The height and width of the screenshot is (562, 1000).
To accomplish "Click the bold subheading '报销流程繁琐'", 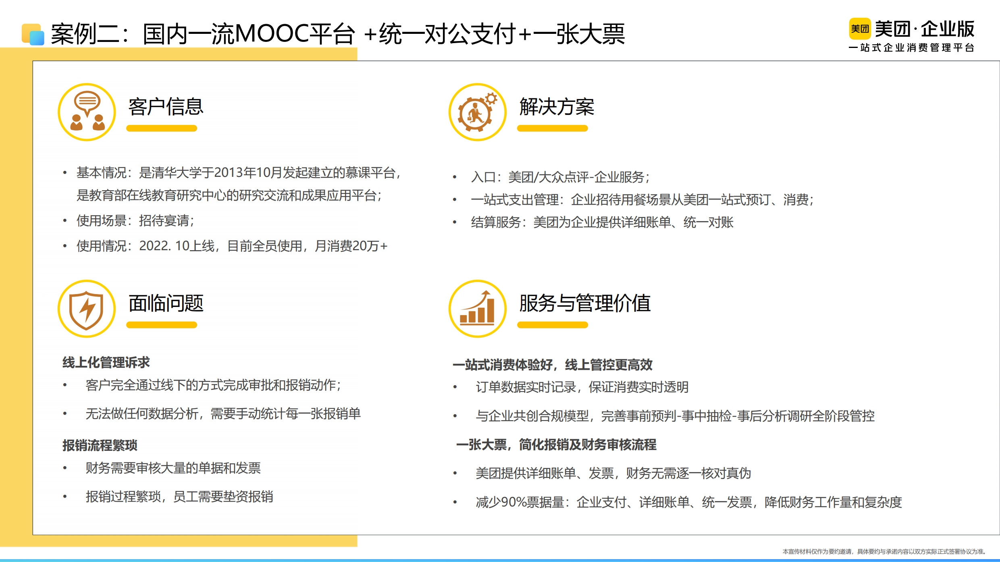I will click(x=100, y=446).
